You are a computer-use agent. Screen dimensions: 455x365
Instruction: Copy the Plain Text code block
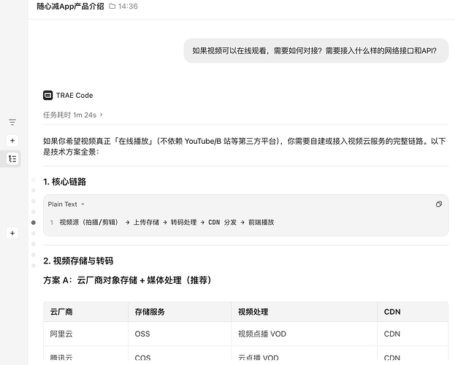pyautogui.click(x=439, y=204)
